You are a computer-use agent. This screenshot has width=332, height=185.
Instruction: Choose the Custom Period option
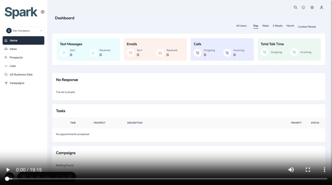(307, 27)
